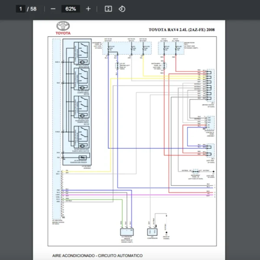Screen dimensions: 260x260
Task: Click the ground symbol near the compressor
Action: pos(166,231)
